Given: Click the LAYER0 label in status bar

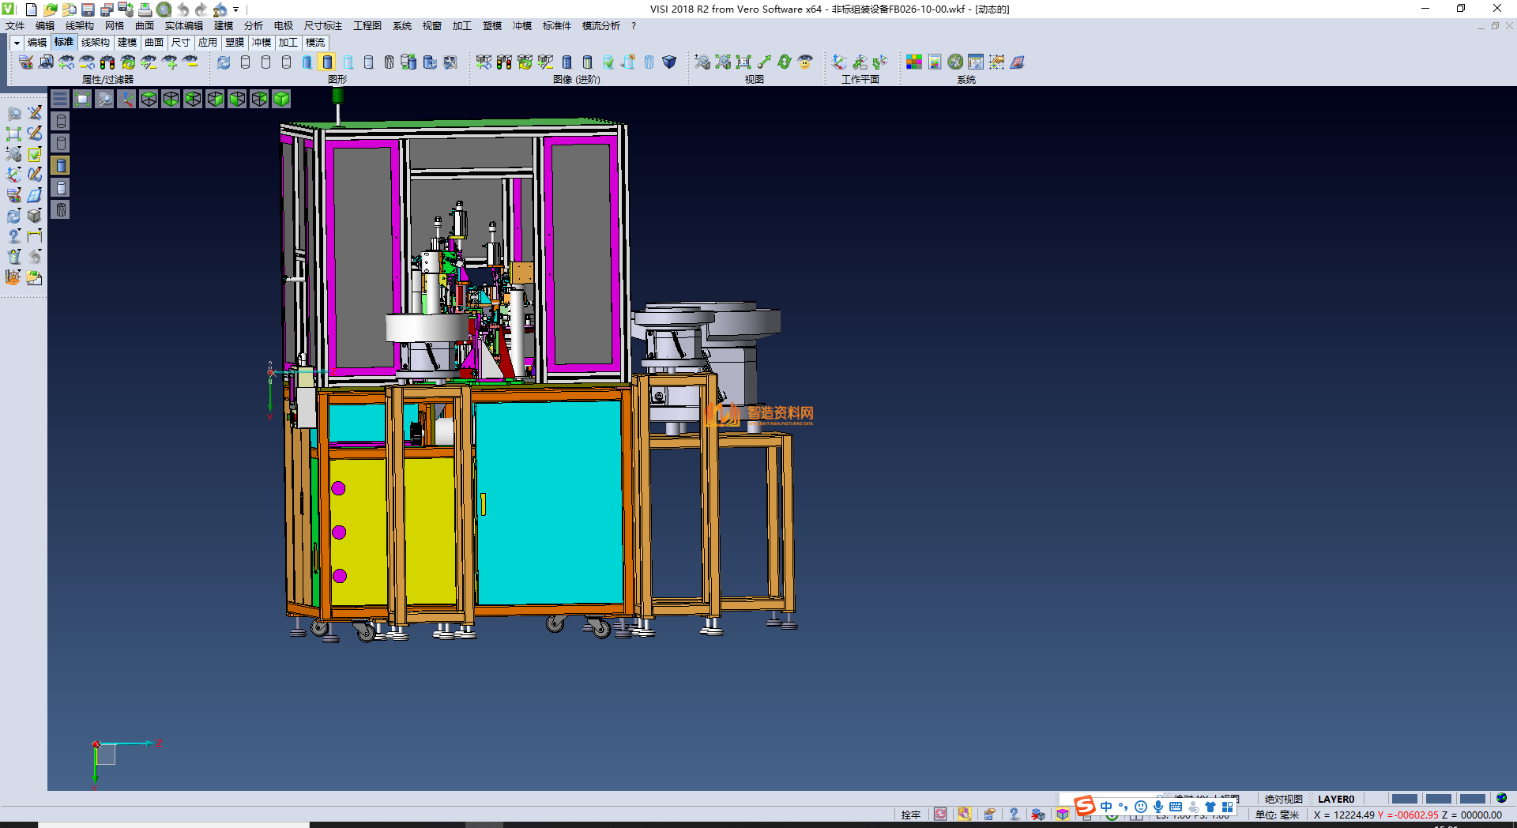Looking at the screenshot, I should [x=1335, y=799].
